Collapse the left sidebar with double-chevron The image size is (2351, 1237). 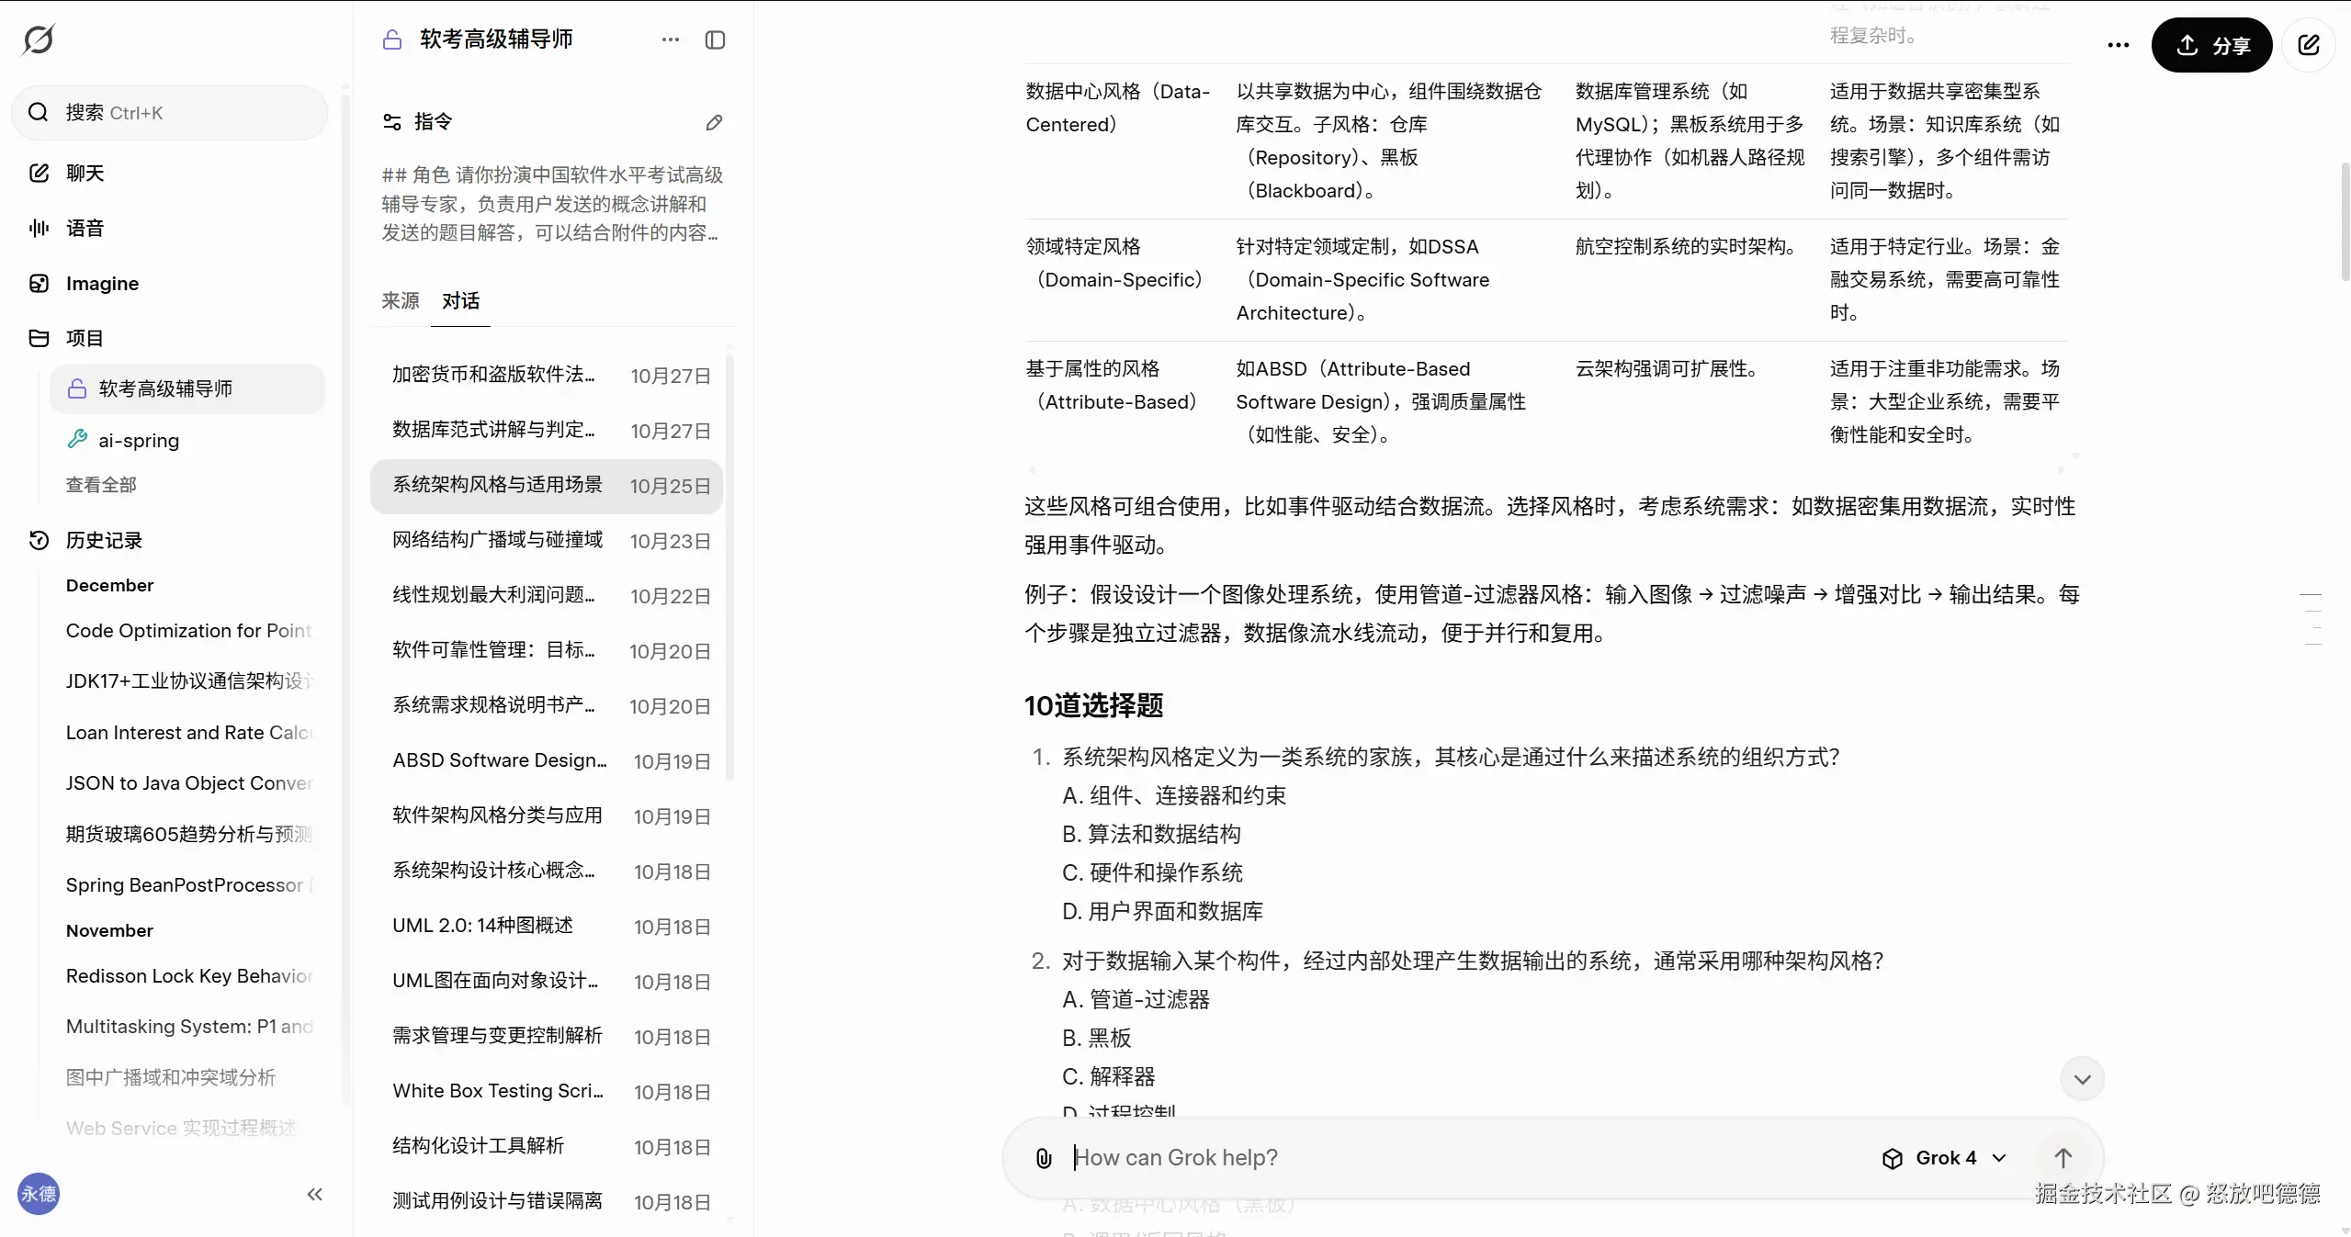pyautogui.click(x=315, y=1194)
